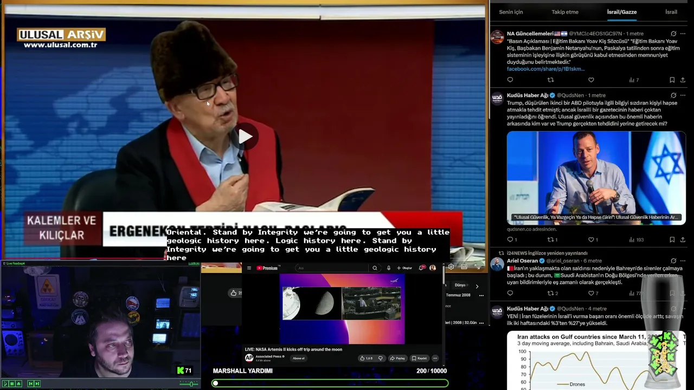Open facebook.com/share link in tweet
The image size is (694, 390).
click(x=545, y=69)
